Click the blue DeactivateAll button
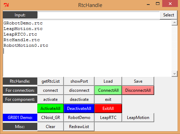180x134 pixels. (79, 109)
